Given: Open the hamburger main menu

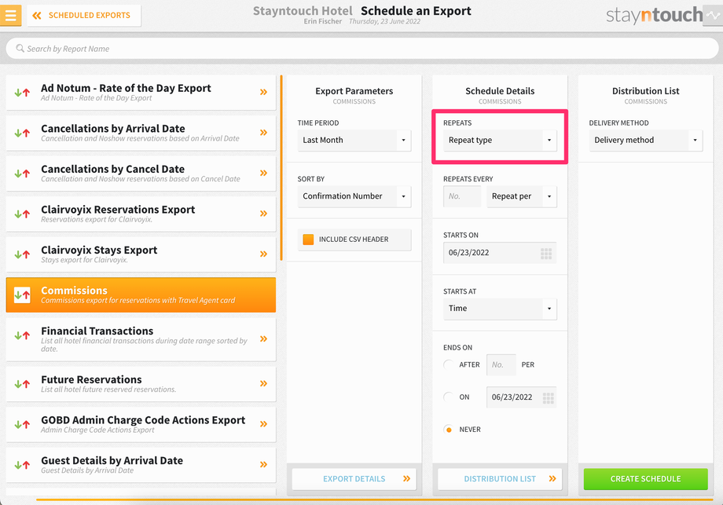Looking at the screenshot, I should click(x=10, y=15).
